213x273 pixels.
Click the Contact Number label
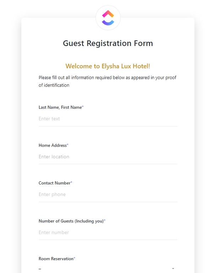pos(54,183)
